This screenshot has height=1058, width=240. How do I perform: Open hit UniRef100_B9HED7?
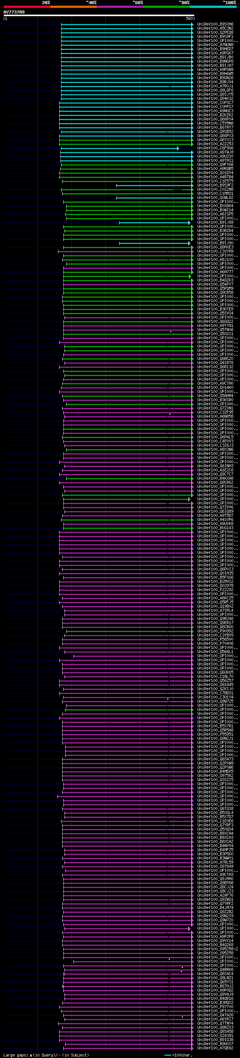tap(215, 49)
